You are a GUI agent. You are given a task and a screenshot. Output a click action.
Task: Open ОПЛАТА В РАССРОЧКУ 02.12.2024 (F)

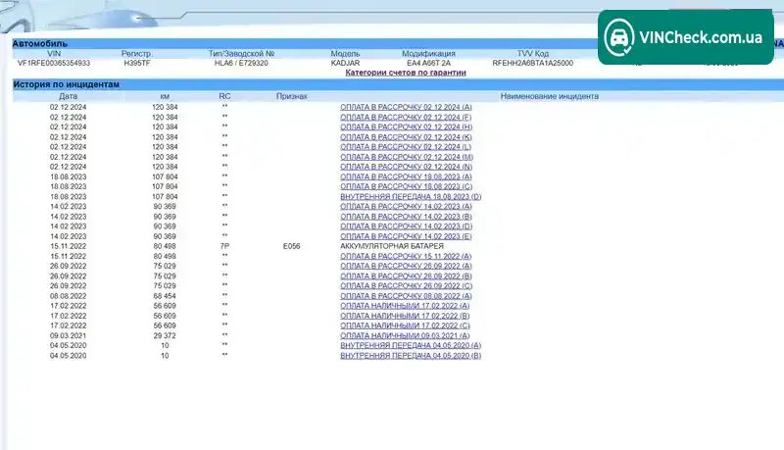coord(406,117)
